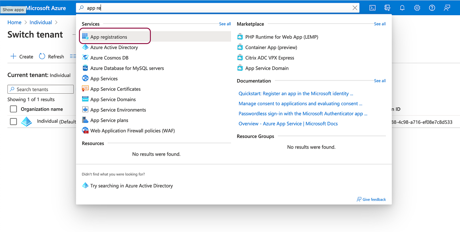The height and width of the screenshot is (232, 460).
Task: Open the notifications bell
Action: pos(402,8)
